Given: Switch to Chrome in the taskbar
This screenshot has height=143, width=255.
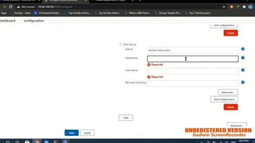Looking at the screenshot, I should click(x=37, y=142).
